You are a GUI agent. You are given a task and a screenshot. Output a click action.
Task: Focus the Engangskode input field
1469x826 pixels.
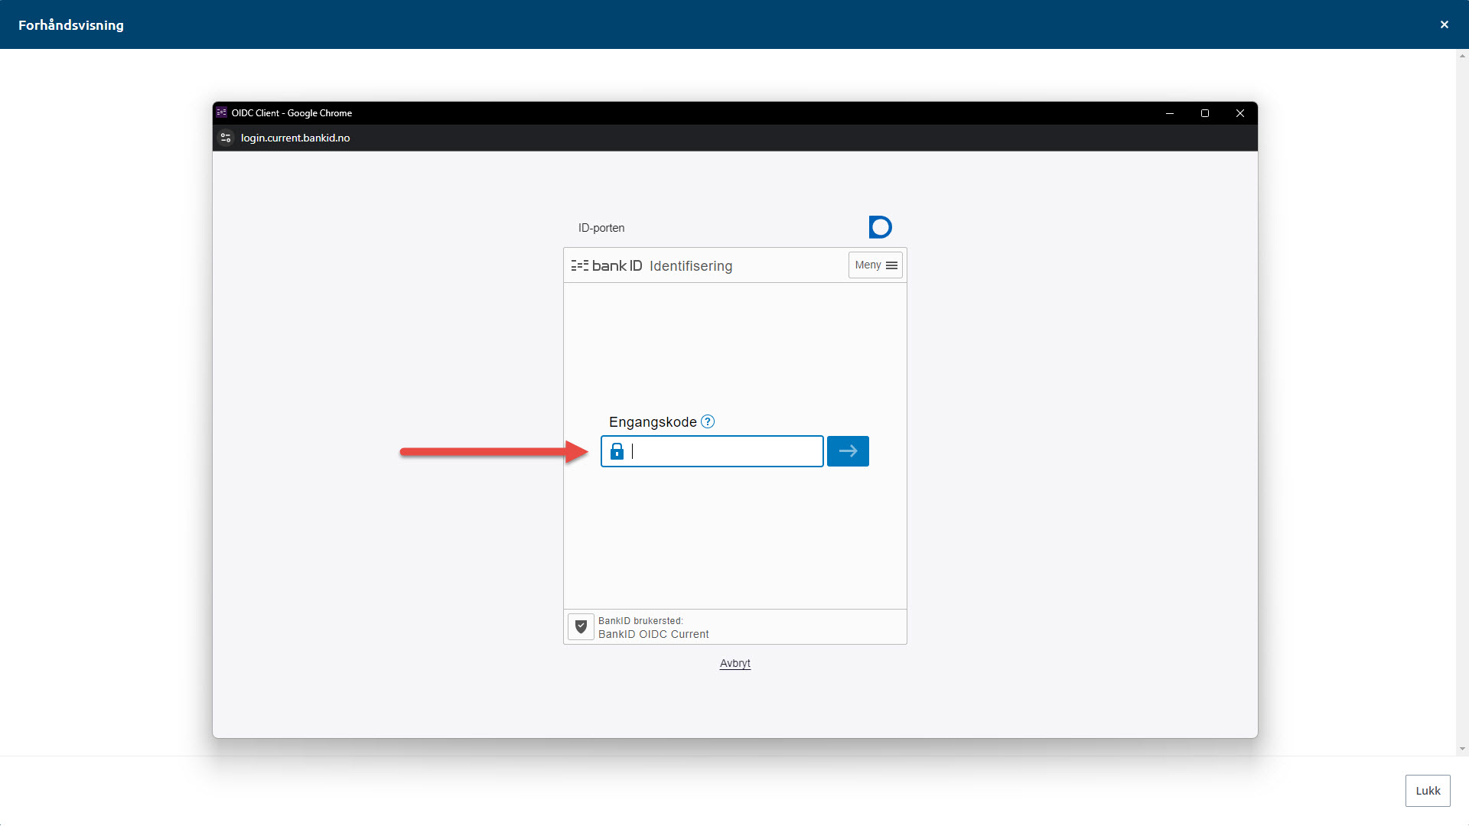pyautogui.click(x=723, y=451)
